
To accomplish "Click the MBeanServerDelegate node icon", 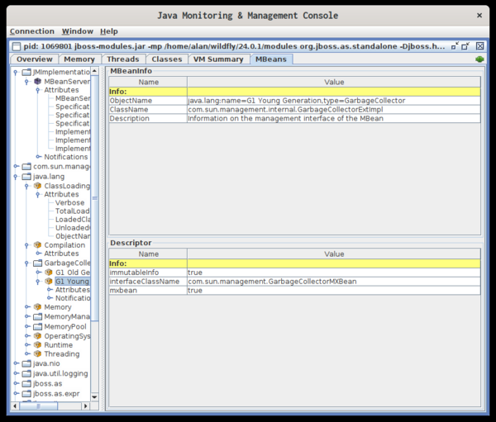I will pyautogui.click(x=37, y=82).
